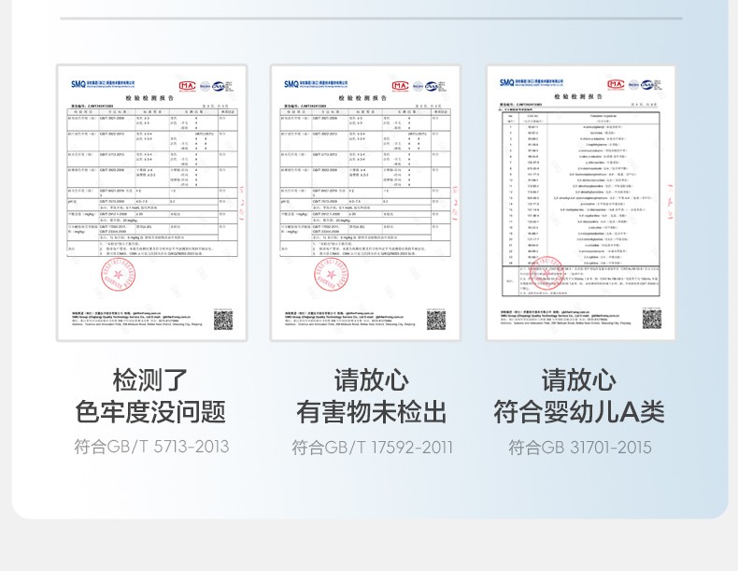Click the SMQ logo on the left report
The height and width of the screenshot is (571, 738).
(x=79, y=84)
